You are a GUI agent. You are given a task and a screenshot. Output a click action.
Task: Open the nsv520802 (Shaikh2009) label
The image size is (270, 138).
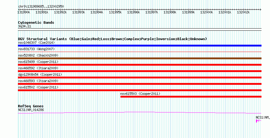pyautogui.click(x=38, y=55)
